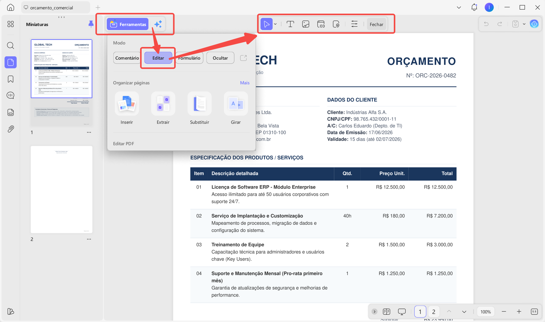Open the thumbnails grid sidebar icon
The image size is (545, 322).
(10, 24)
